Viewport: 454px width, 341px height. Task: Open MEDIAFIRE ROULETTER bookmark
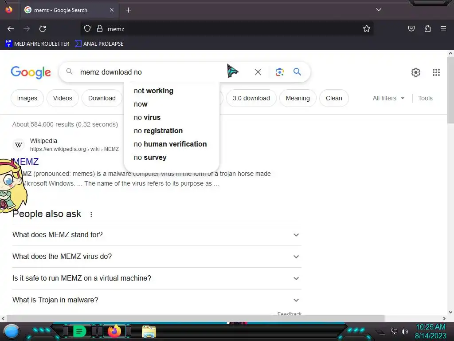(37, 44)
